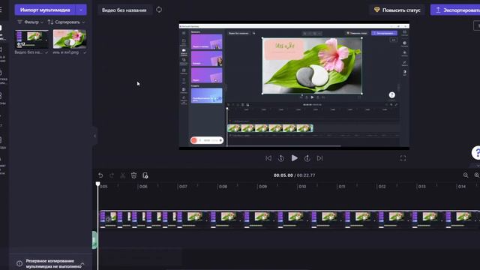
Task: Rewind a few seconds with back icon
Action: point(281,158)
